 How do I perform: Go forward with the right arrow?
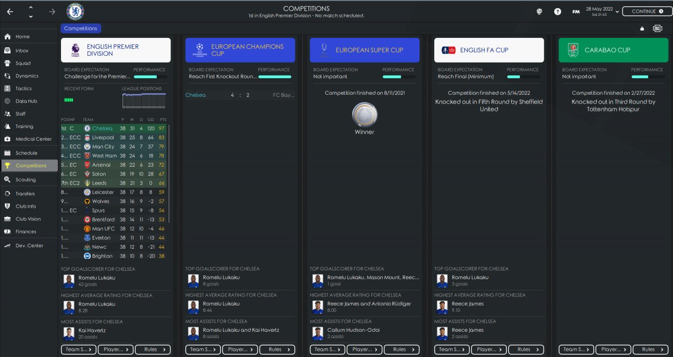click(52, 12)
